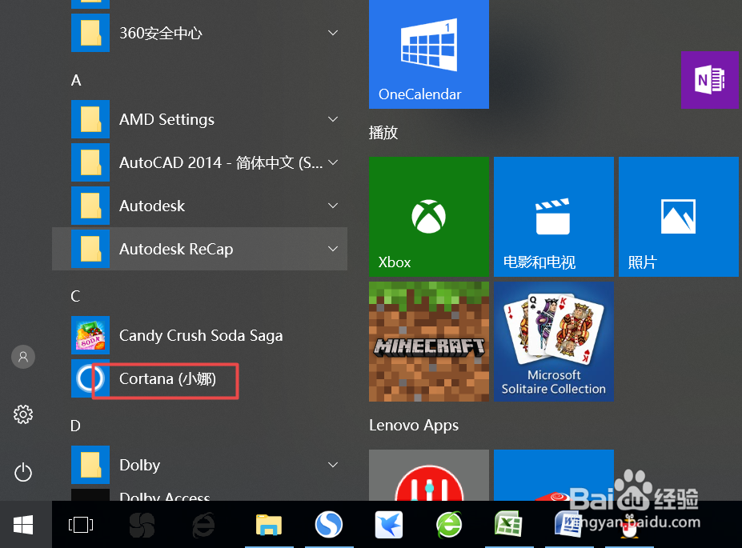Open File Explorer from the taskbar
Viewport: 742px width, 548px height.
pos(269,525)
